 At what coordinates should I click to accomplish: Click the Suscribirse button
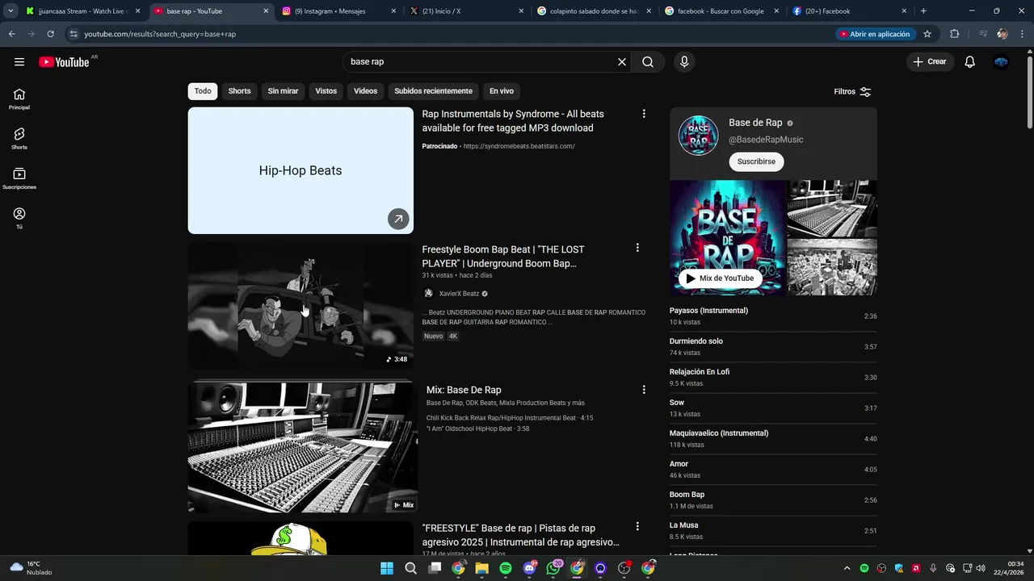click(x=756, y=161)
